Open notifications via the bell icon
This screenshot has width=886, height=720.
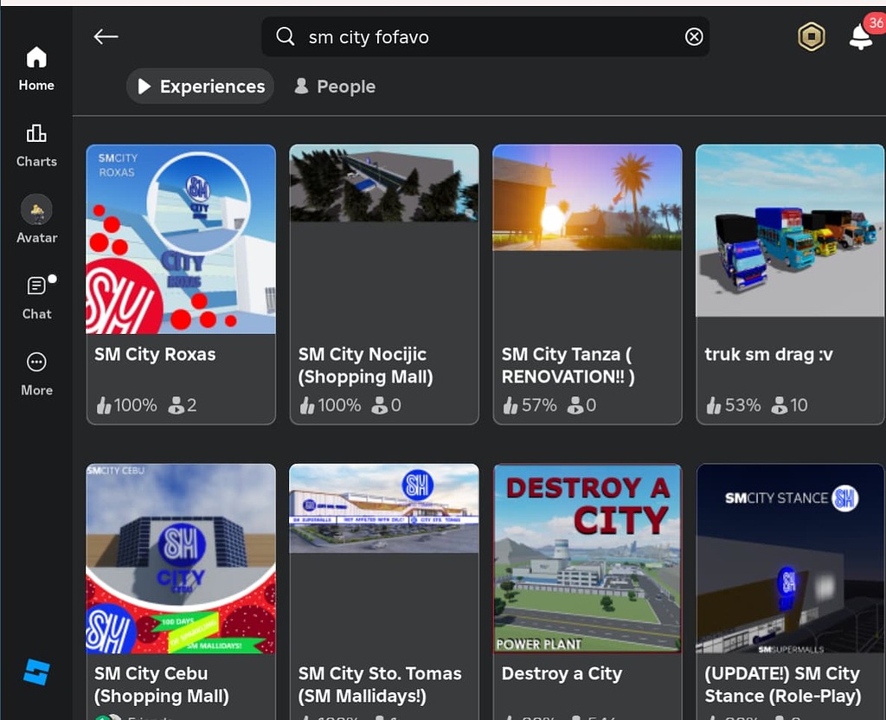(x=860, y=38)
